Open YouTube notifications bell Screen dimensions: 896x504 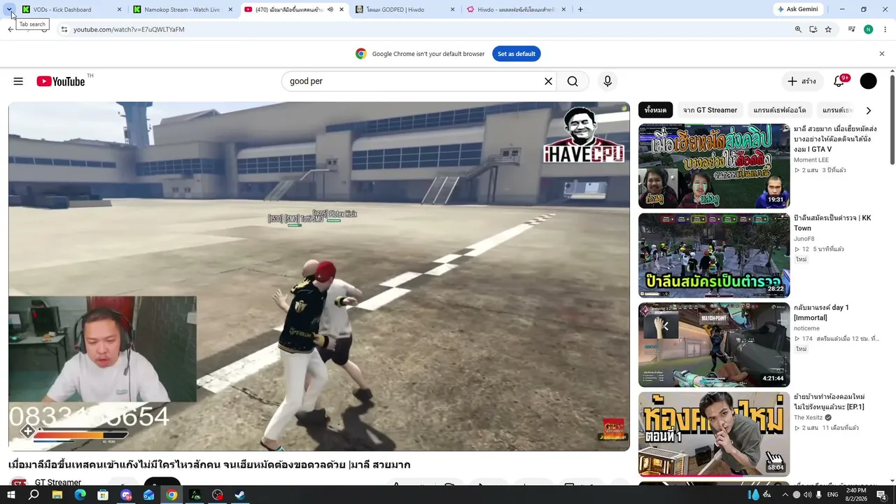pyautogui.click(x=839, y=81)
